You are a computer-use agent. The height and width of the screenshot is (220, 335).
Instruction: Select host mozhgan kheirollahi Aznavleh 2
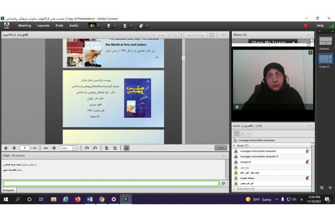point(271,156)
